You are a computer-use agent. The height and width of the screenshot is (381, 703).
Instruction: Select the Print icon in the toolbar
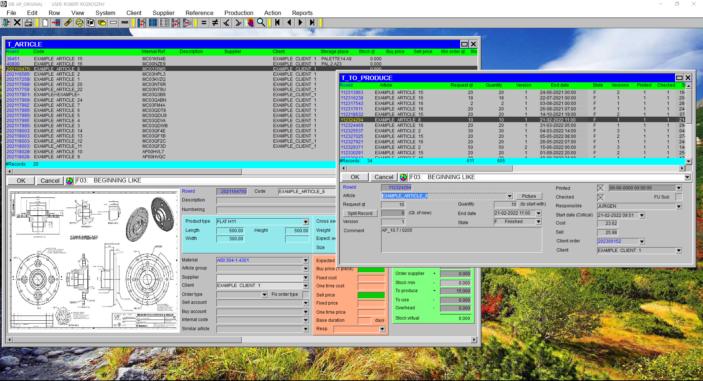(28, 23)
